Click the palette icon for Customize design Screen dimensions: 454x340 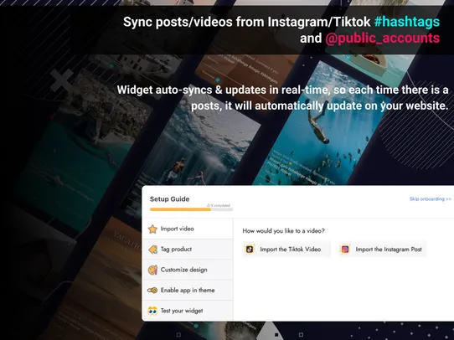152,270
